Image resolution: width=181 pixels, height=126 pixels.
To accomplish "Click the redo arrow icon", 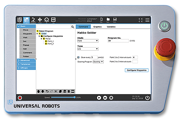I will click(51, 92).
